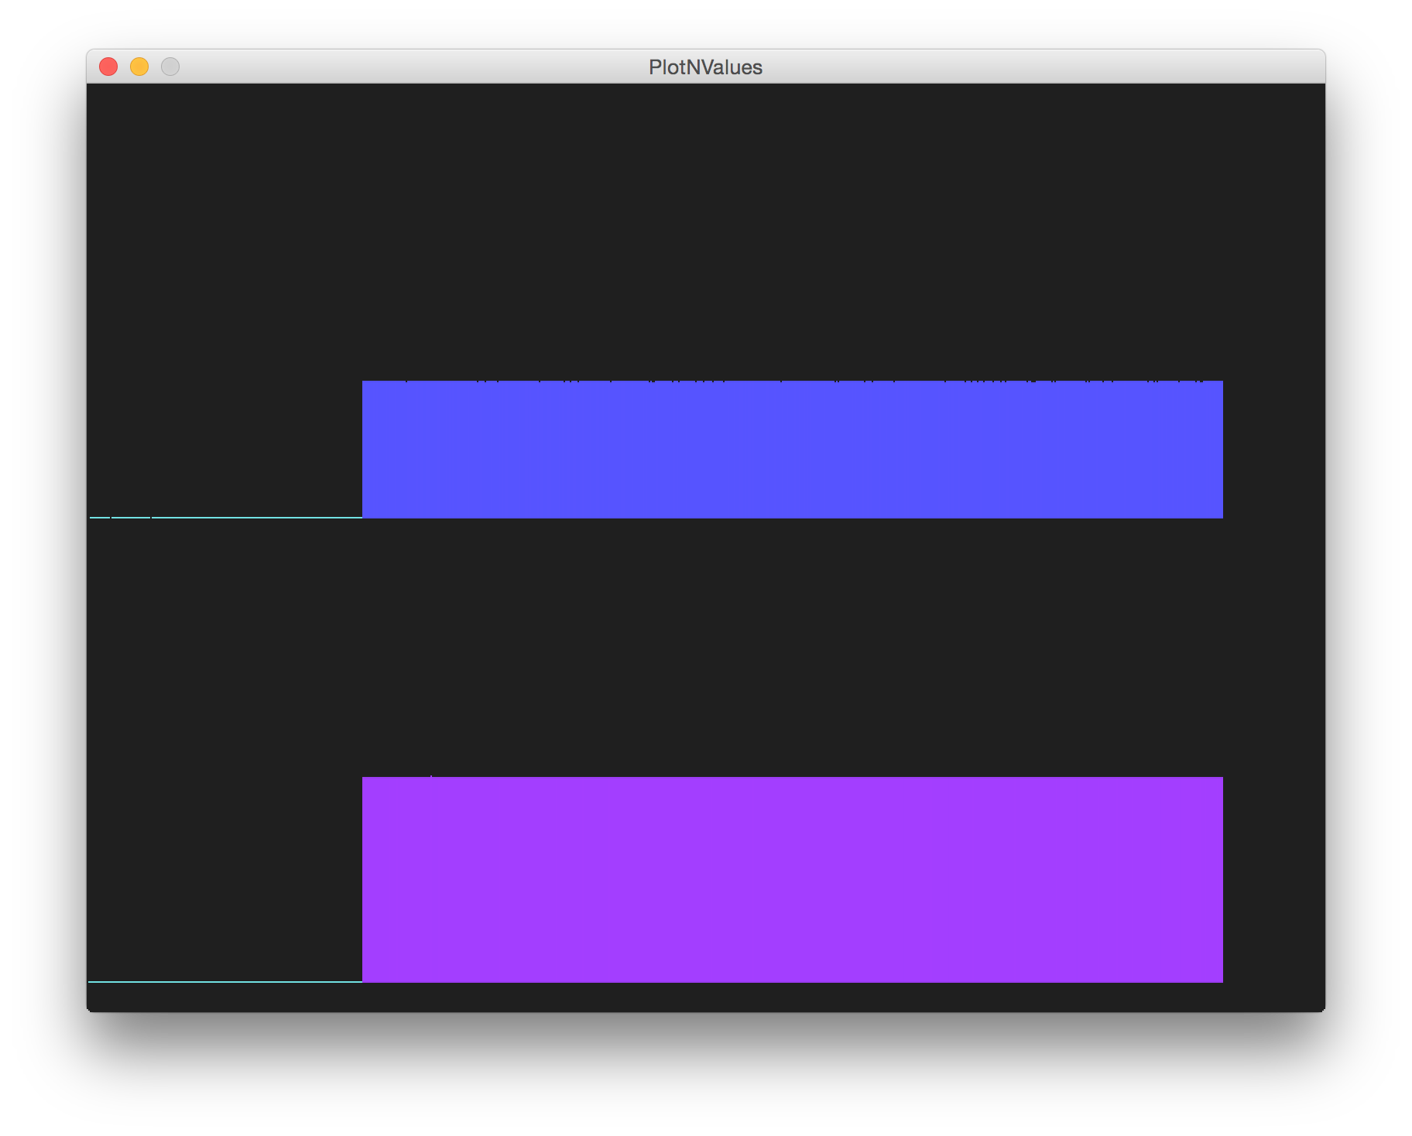Zoom the window with the green button

[x=170, y=67]
